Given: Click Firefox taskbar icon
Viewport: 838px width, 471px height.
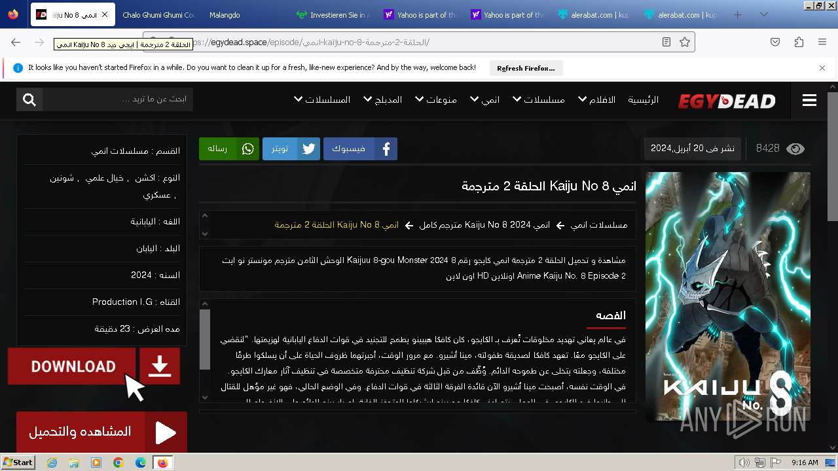Looking at the screenshot, I should click(163, 462).
